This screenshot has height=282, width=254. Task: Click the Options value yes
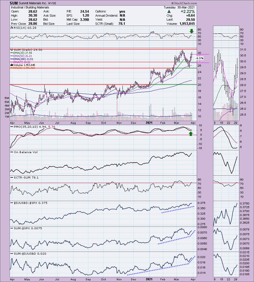(x=122, y=11)
